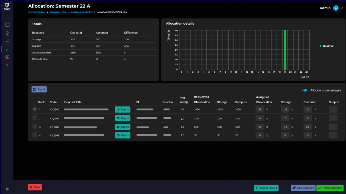Disable the Allocate in percentages toggle
The image size is (346, 194).
304,91
